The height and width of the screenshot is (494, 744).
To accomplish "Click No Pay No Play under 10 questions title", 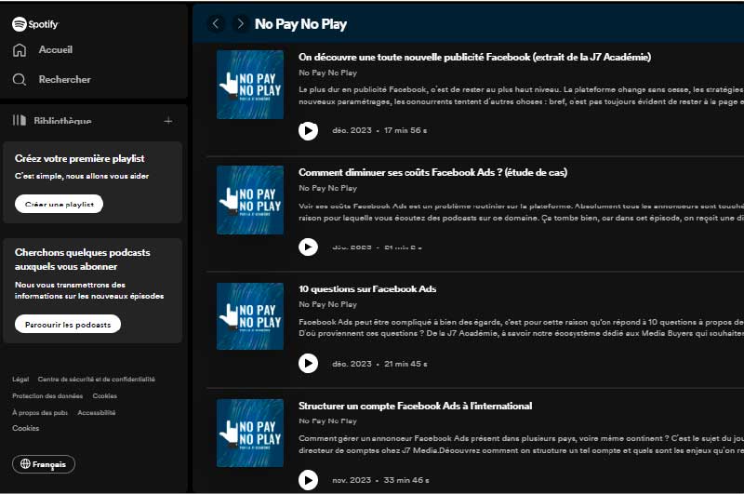I will 328,304.
